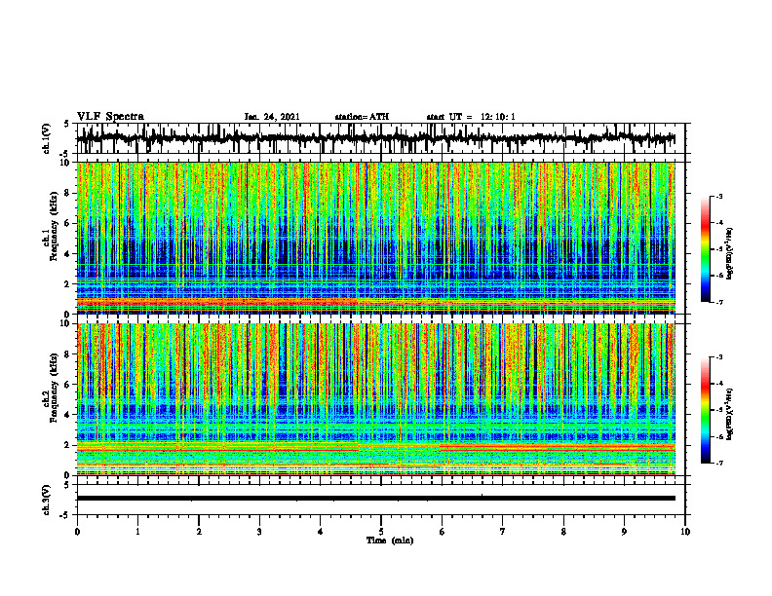Click the time axis tick label "4"
The width and height of the screenshot is (772, 596).
(321, 532)
